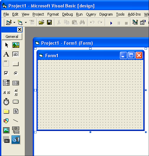Select the vertical scroll bar tool
Viewport: 149px width, 156px height.
pos(16,92)
